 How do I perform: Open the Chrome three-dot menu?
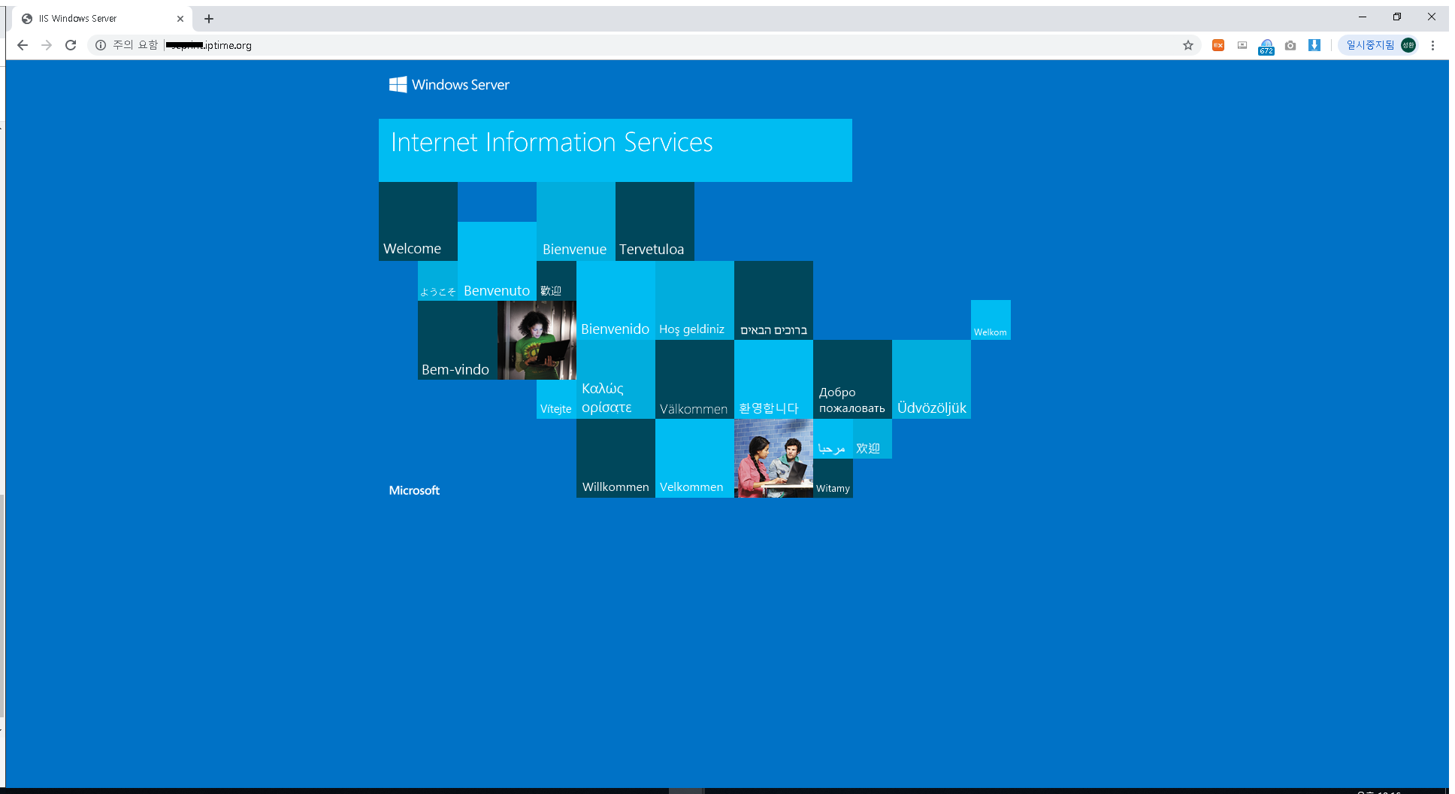[x=1433, y=45]
